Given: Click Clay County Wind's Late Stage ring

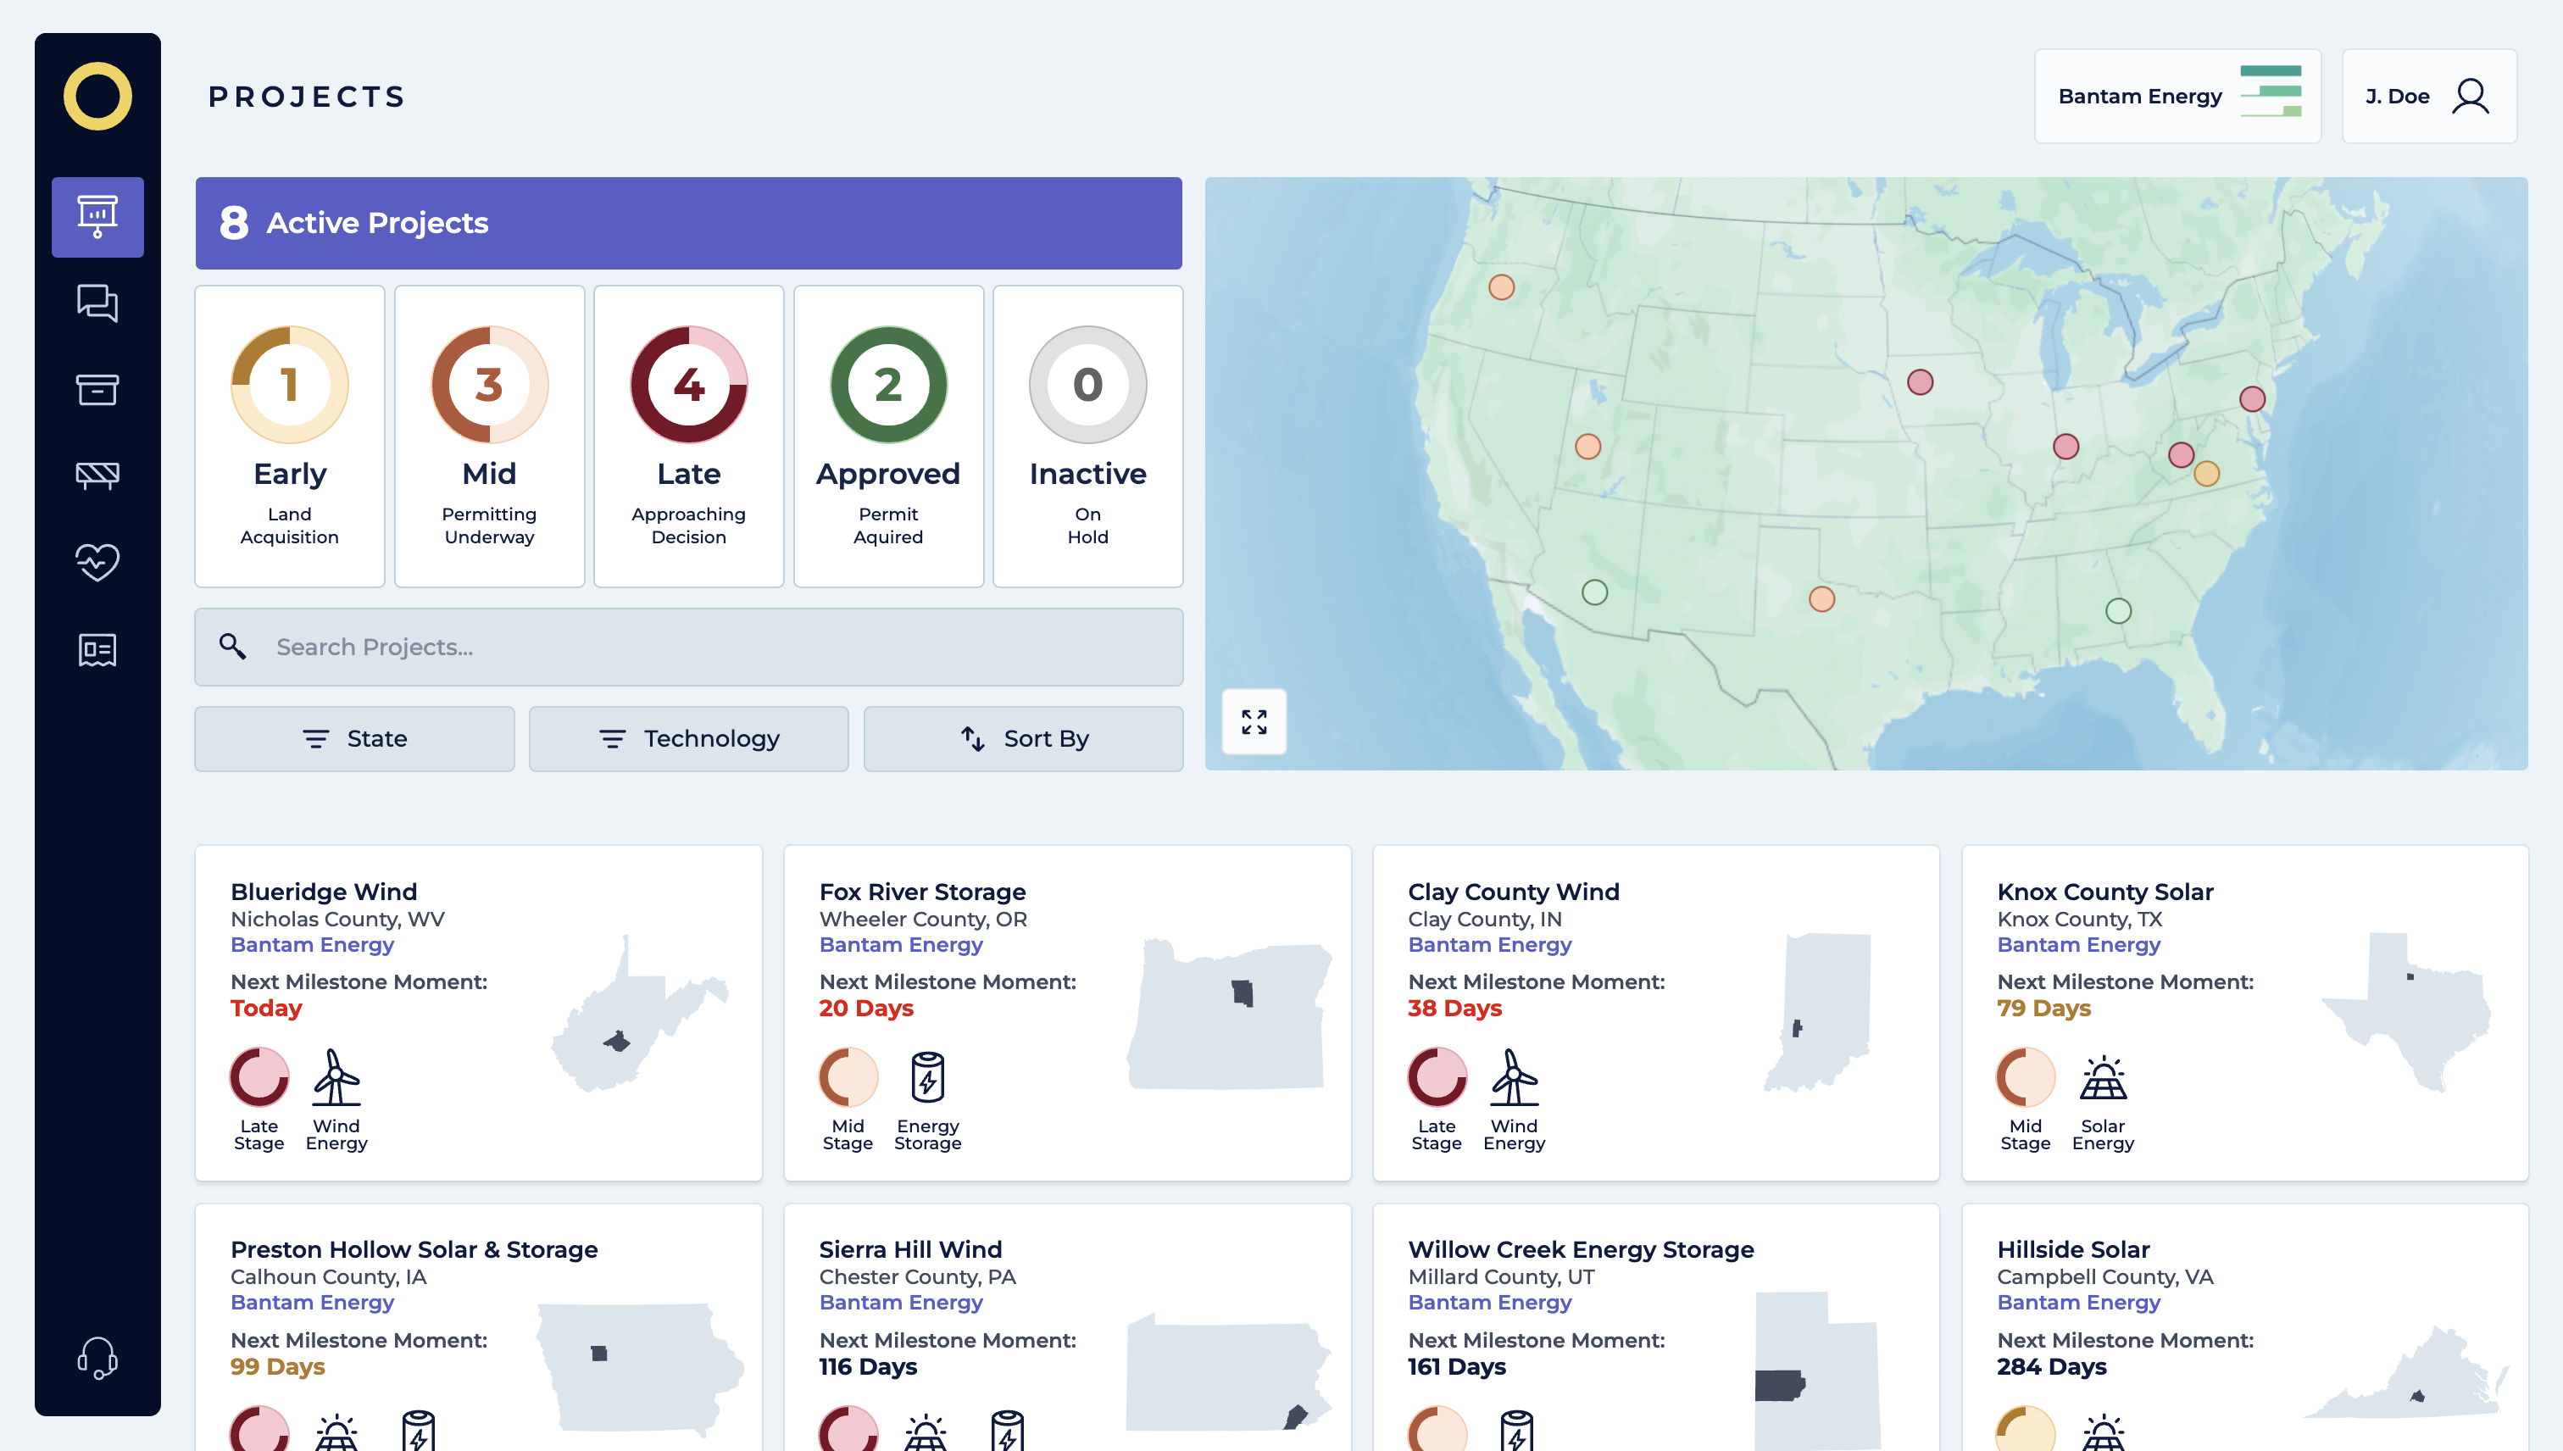Looking at the screenshot, I should pyautogui.click(x=1437, y=1077).
